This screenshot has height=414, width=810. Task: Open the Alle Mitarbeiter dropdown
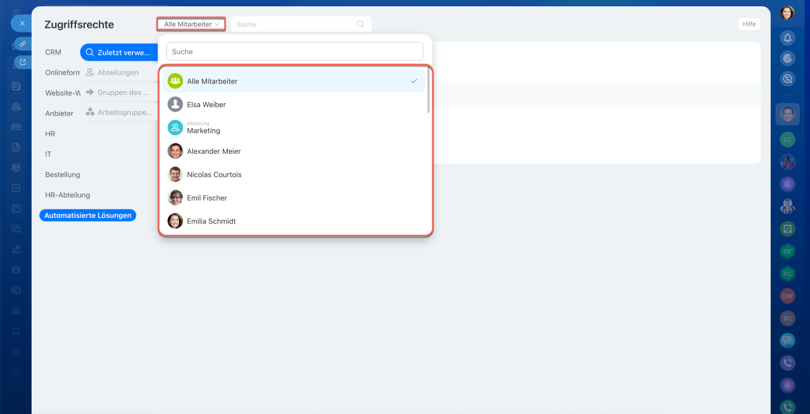tap(191, 24)
